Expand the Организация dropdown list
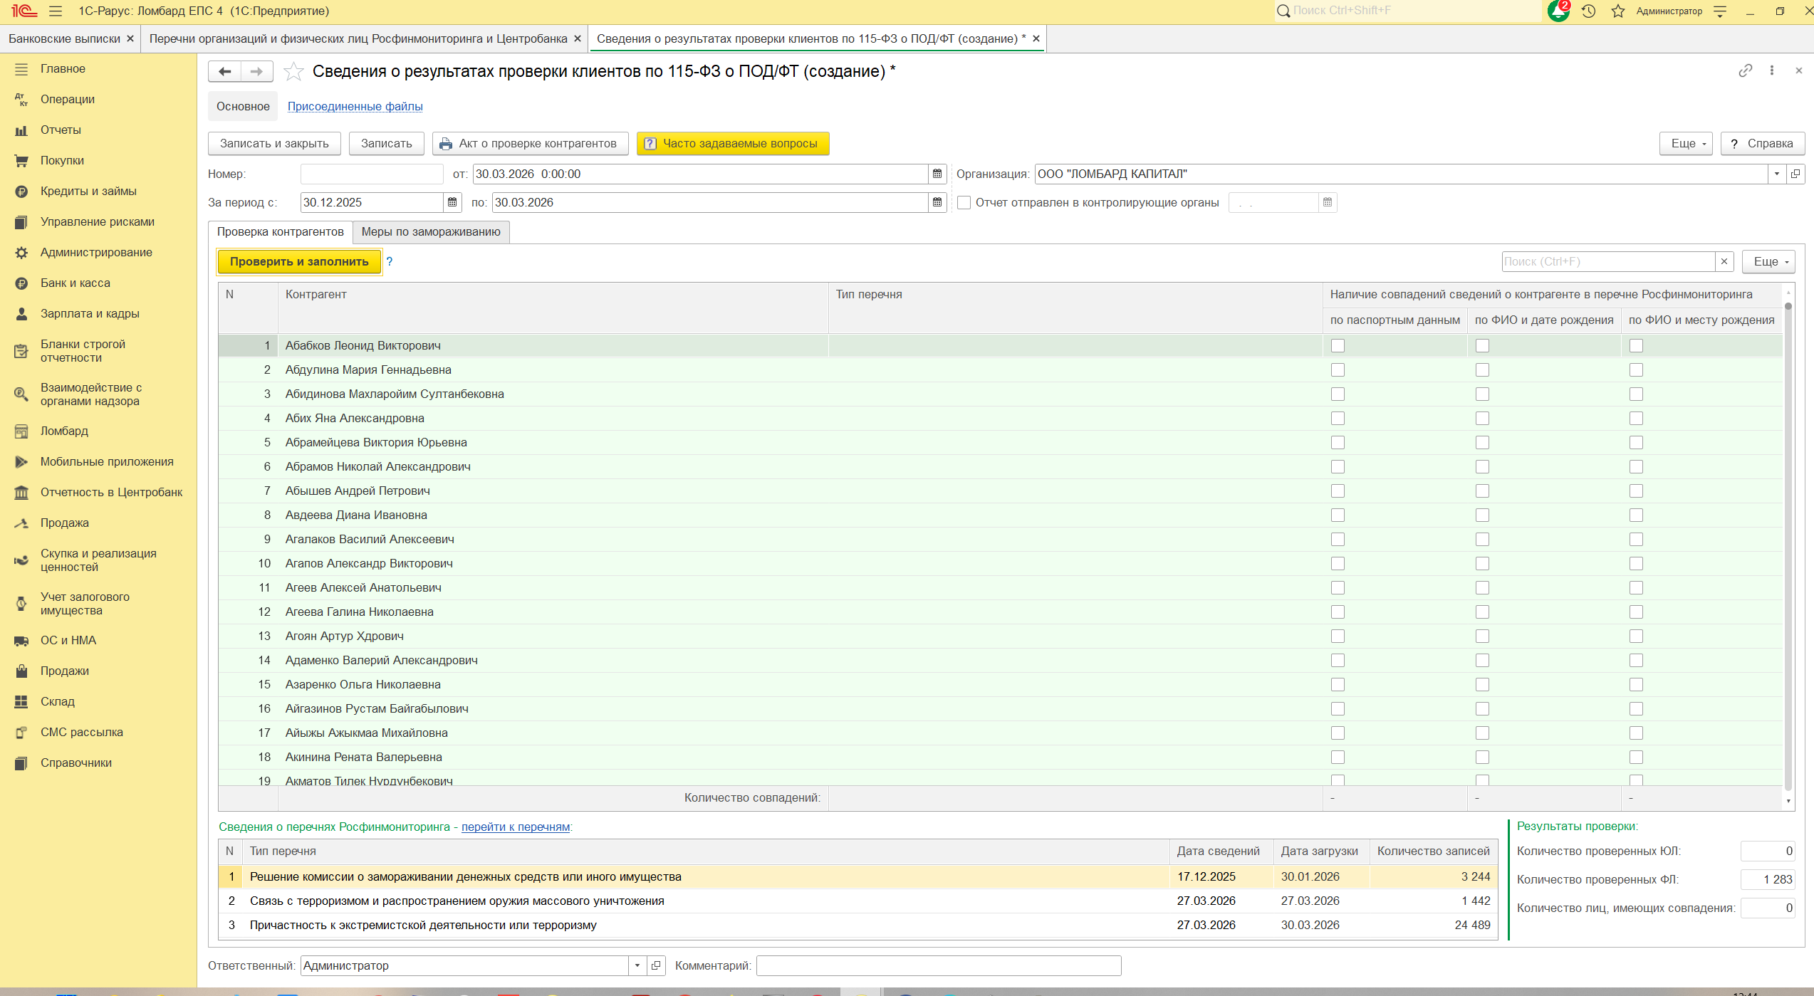 (x=1777, y=174)
